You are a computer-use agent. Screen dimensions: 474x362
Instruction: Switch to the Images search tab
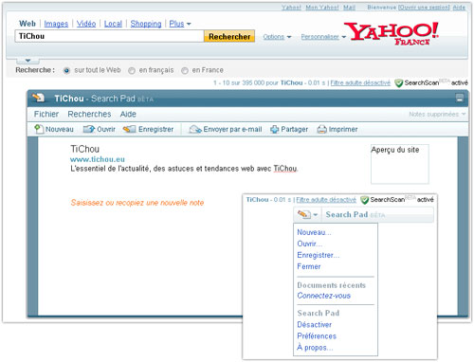56,24
